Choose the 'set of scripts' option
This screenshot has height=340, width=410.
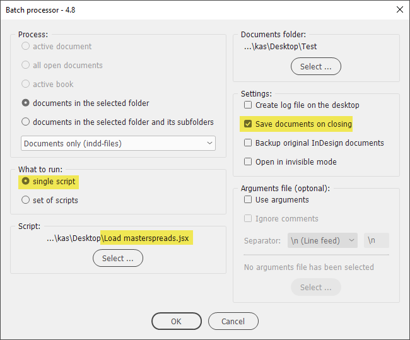(x=25, y=200)
